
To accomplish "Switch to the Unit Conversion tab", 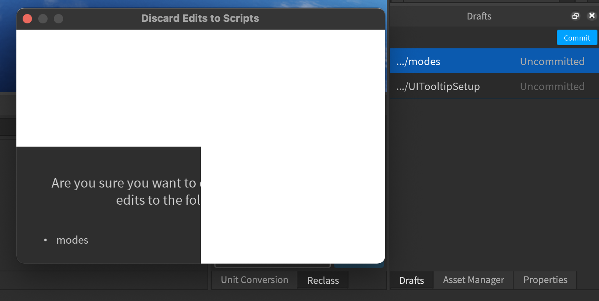I will click(x=254, y=280).
